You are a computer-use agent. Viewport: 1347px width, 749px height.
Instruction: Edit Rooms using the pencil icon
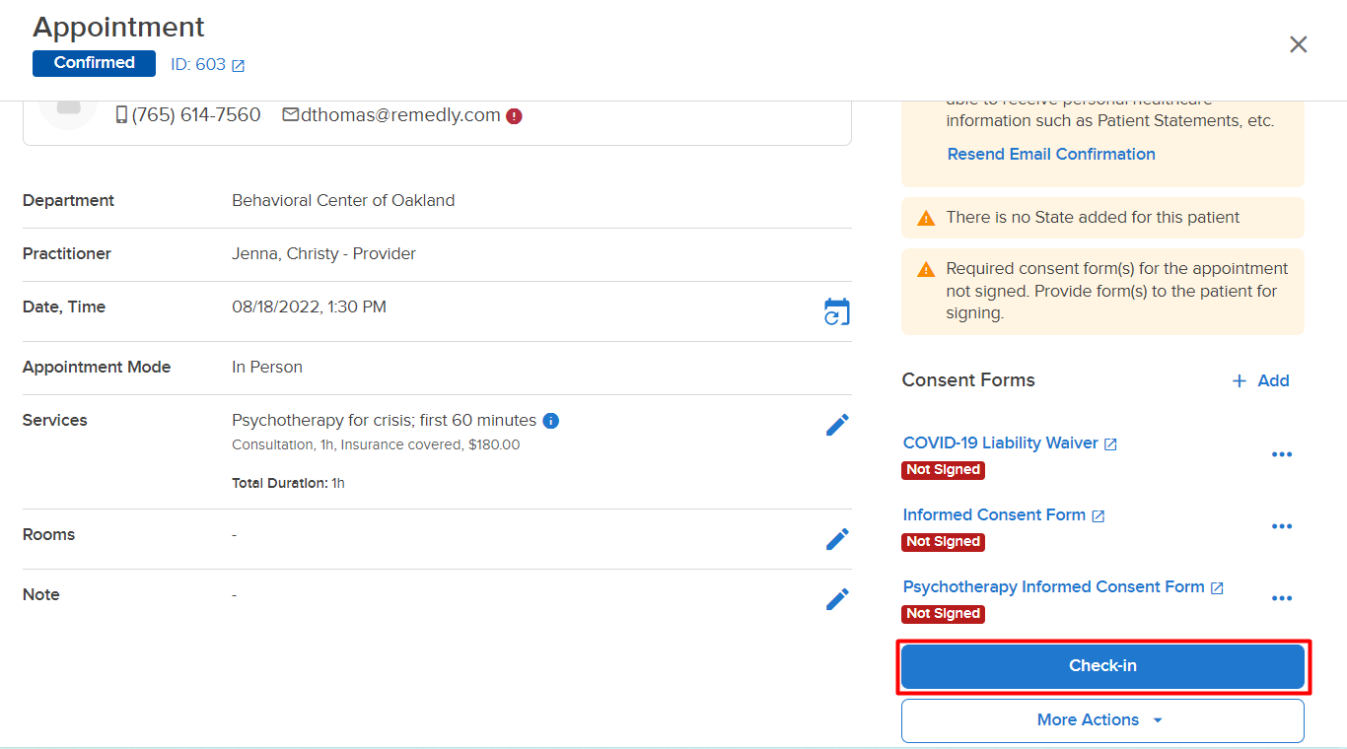(x=837, y=539)
